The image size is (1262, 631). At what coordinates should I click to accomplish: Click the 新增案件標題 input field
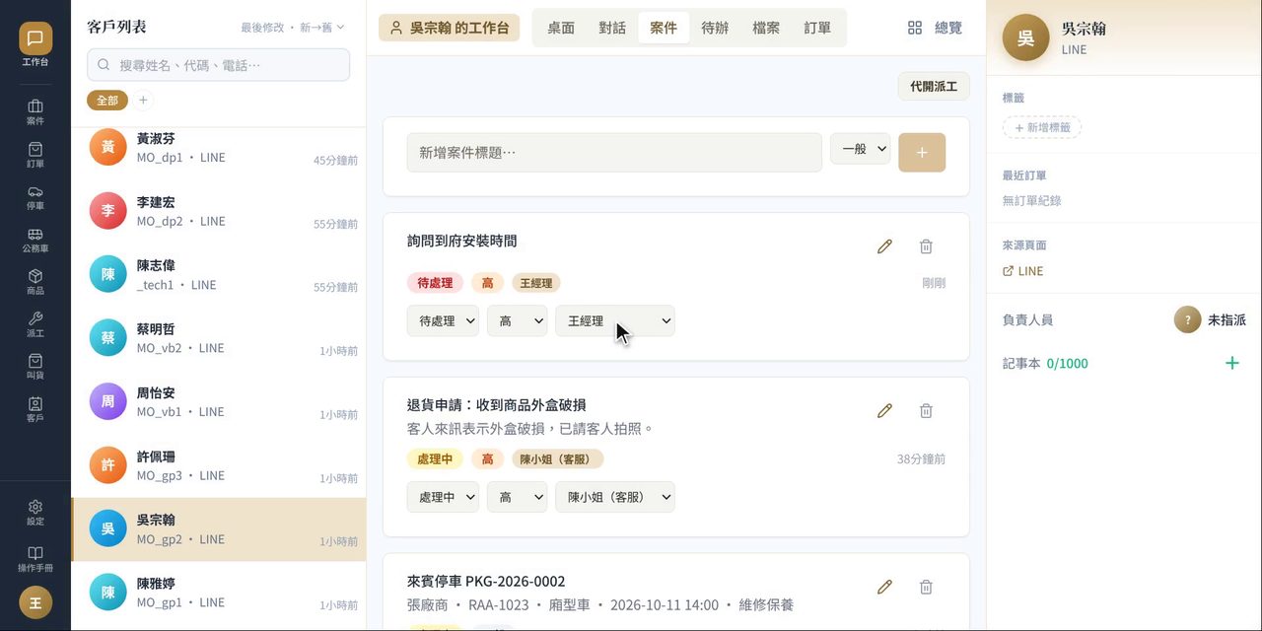click(x=614, y=153)
